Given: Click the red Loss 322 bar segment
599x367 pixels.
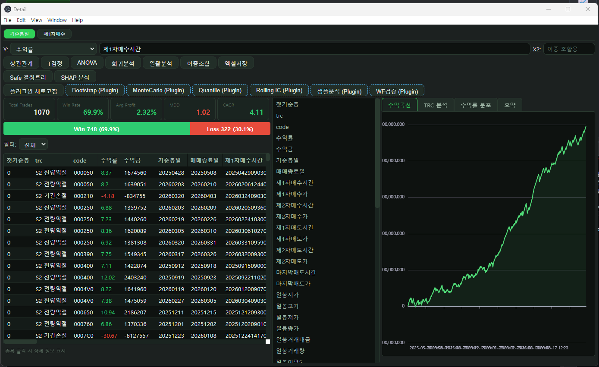Looking at the screenshot, I should [x=230, y=129].
